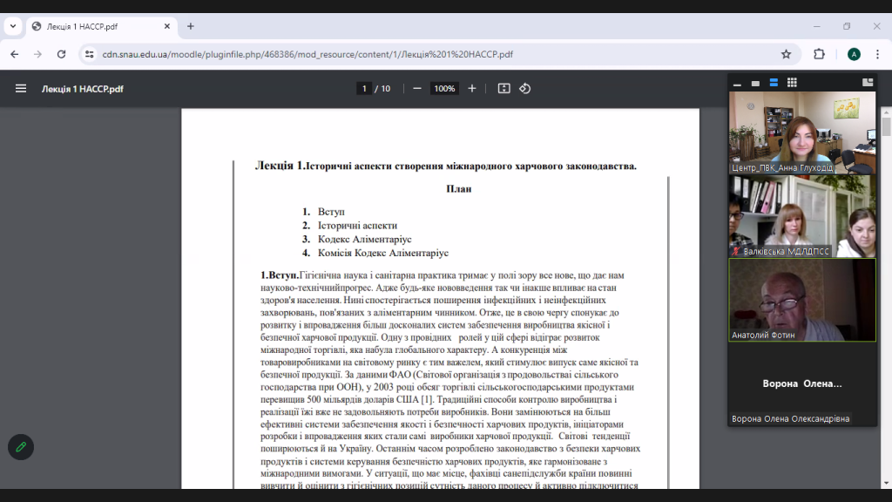This screenshot has width=892, height=502.
Task: Expand the tab search dropdown
Action: 13,26
